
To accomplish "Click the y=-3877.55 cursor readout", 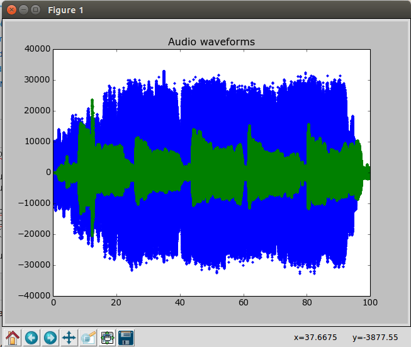I will [x=375, y=338].
